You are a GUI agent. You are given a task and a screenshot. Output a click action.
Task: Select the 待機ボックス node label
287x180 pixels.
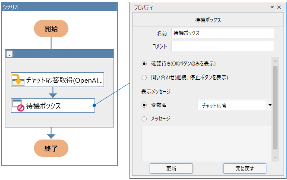click(x=44, y=106)
